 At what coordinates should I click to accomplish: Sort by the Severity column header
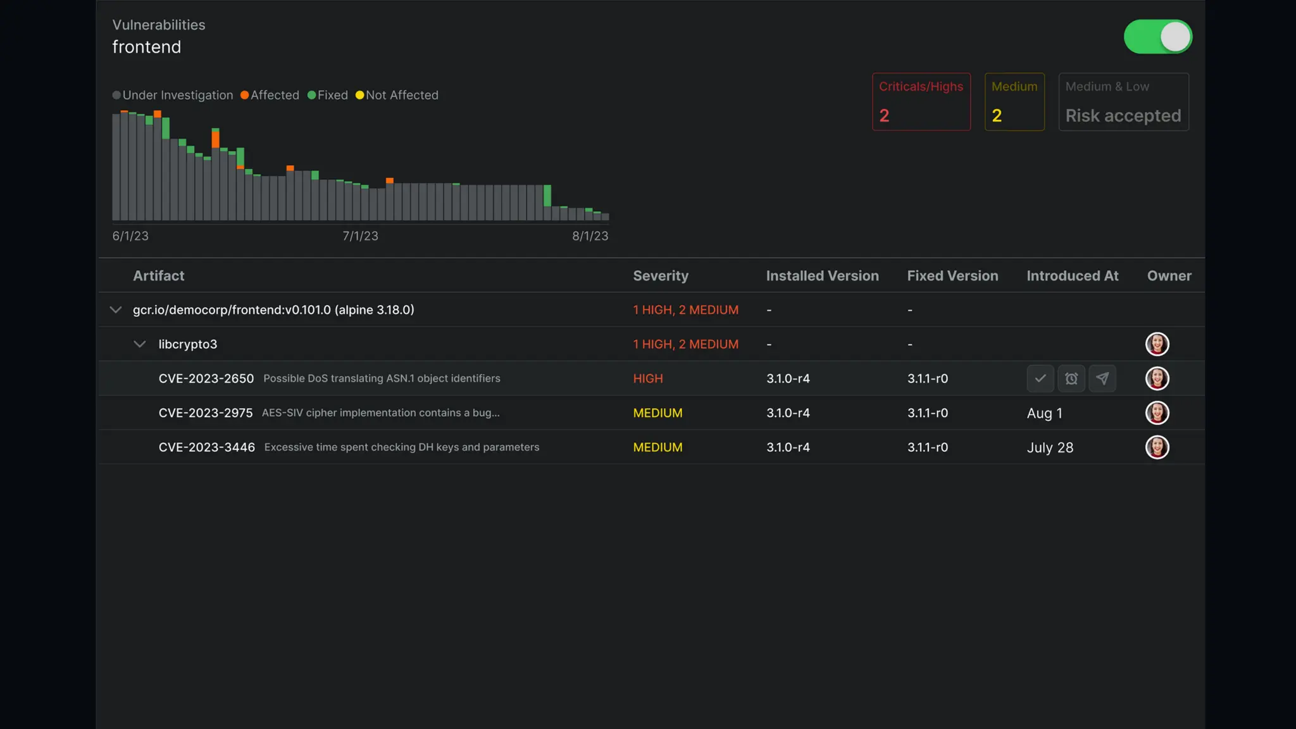660,276
